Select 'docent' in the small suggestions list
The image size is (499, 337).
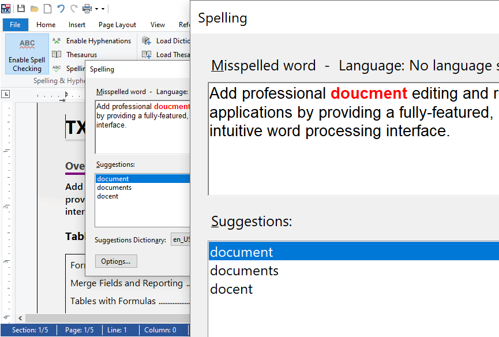pos(108,196)
